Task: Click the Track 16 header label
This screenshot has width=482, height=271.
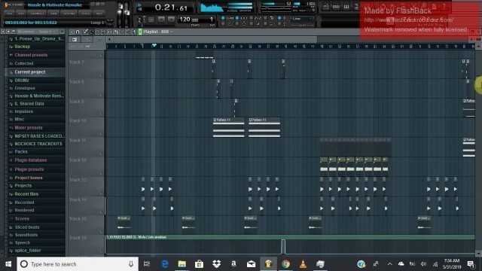Action: (x=78, y=238)
